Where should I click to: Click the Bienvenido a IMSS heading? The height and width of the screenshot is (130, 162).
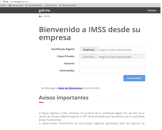coord(90,33)
